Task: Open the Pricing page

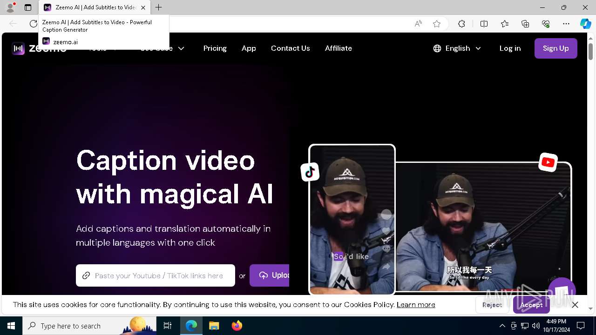Action: tap(215, 48)
